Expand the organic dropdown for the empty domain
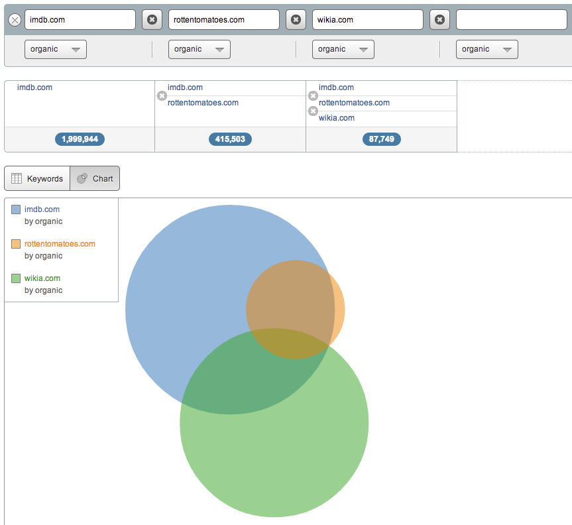Screen dimensions: 572x525 487,49
